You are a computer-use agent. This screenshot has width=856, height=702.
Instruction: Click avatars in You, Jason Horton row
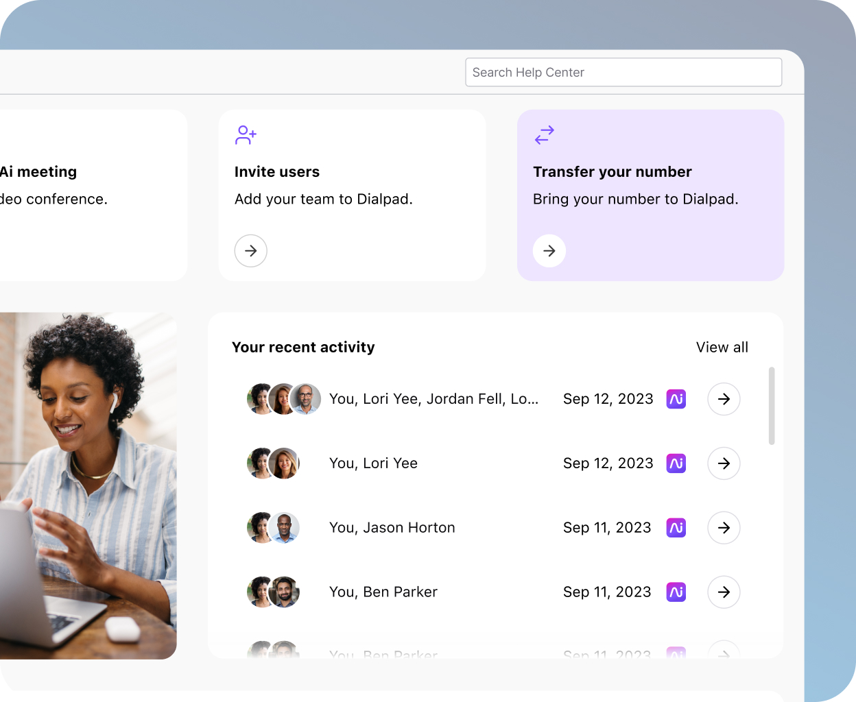tap(274, 528)
